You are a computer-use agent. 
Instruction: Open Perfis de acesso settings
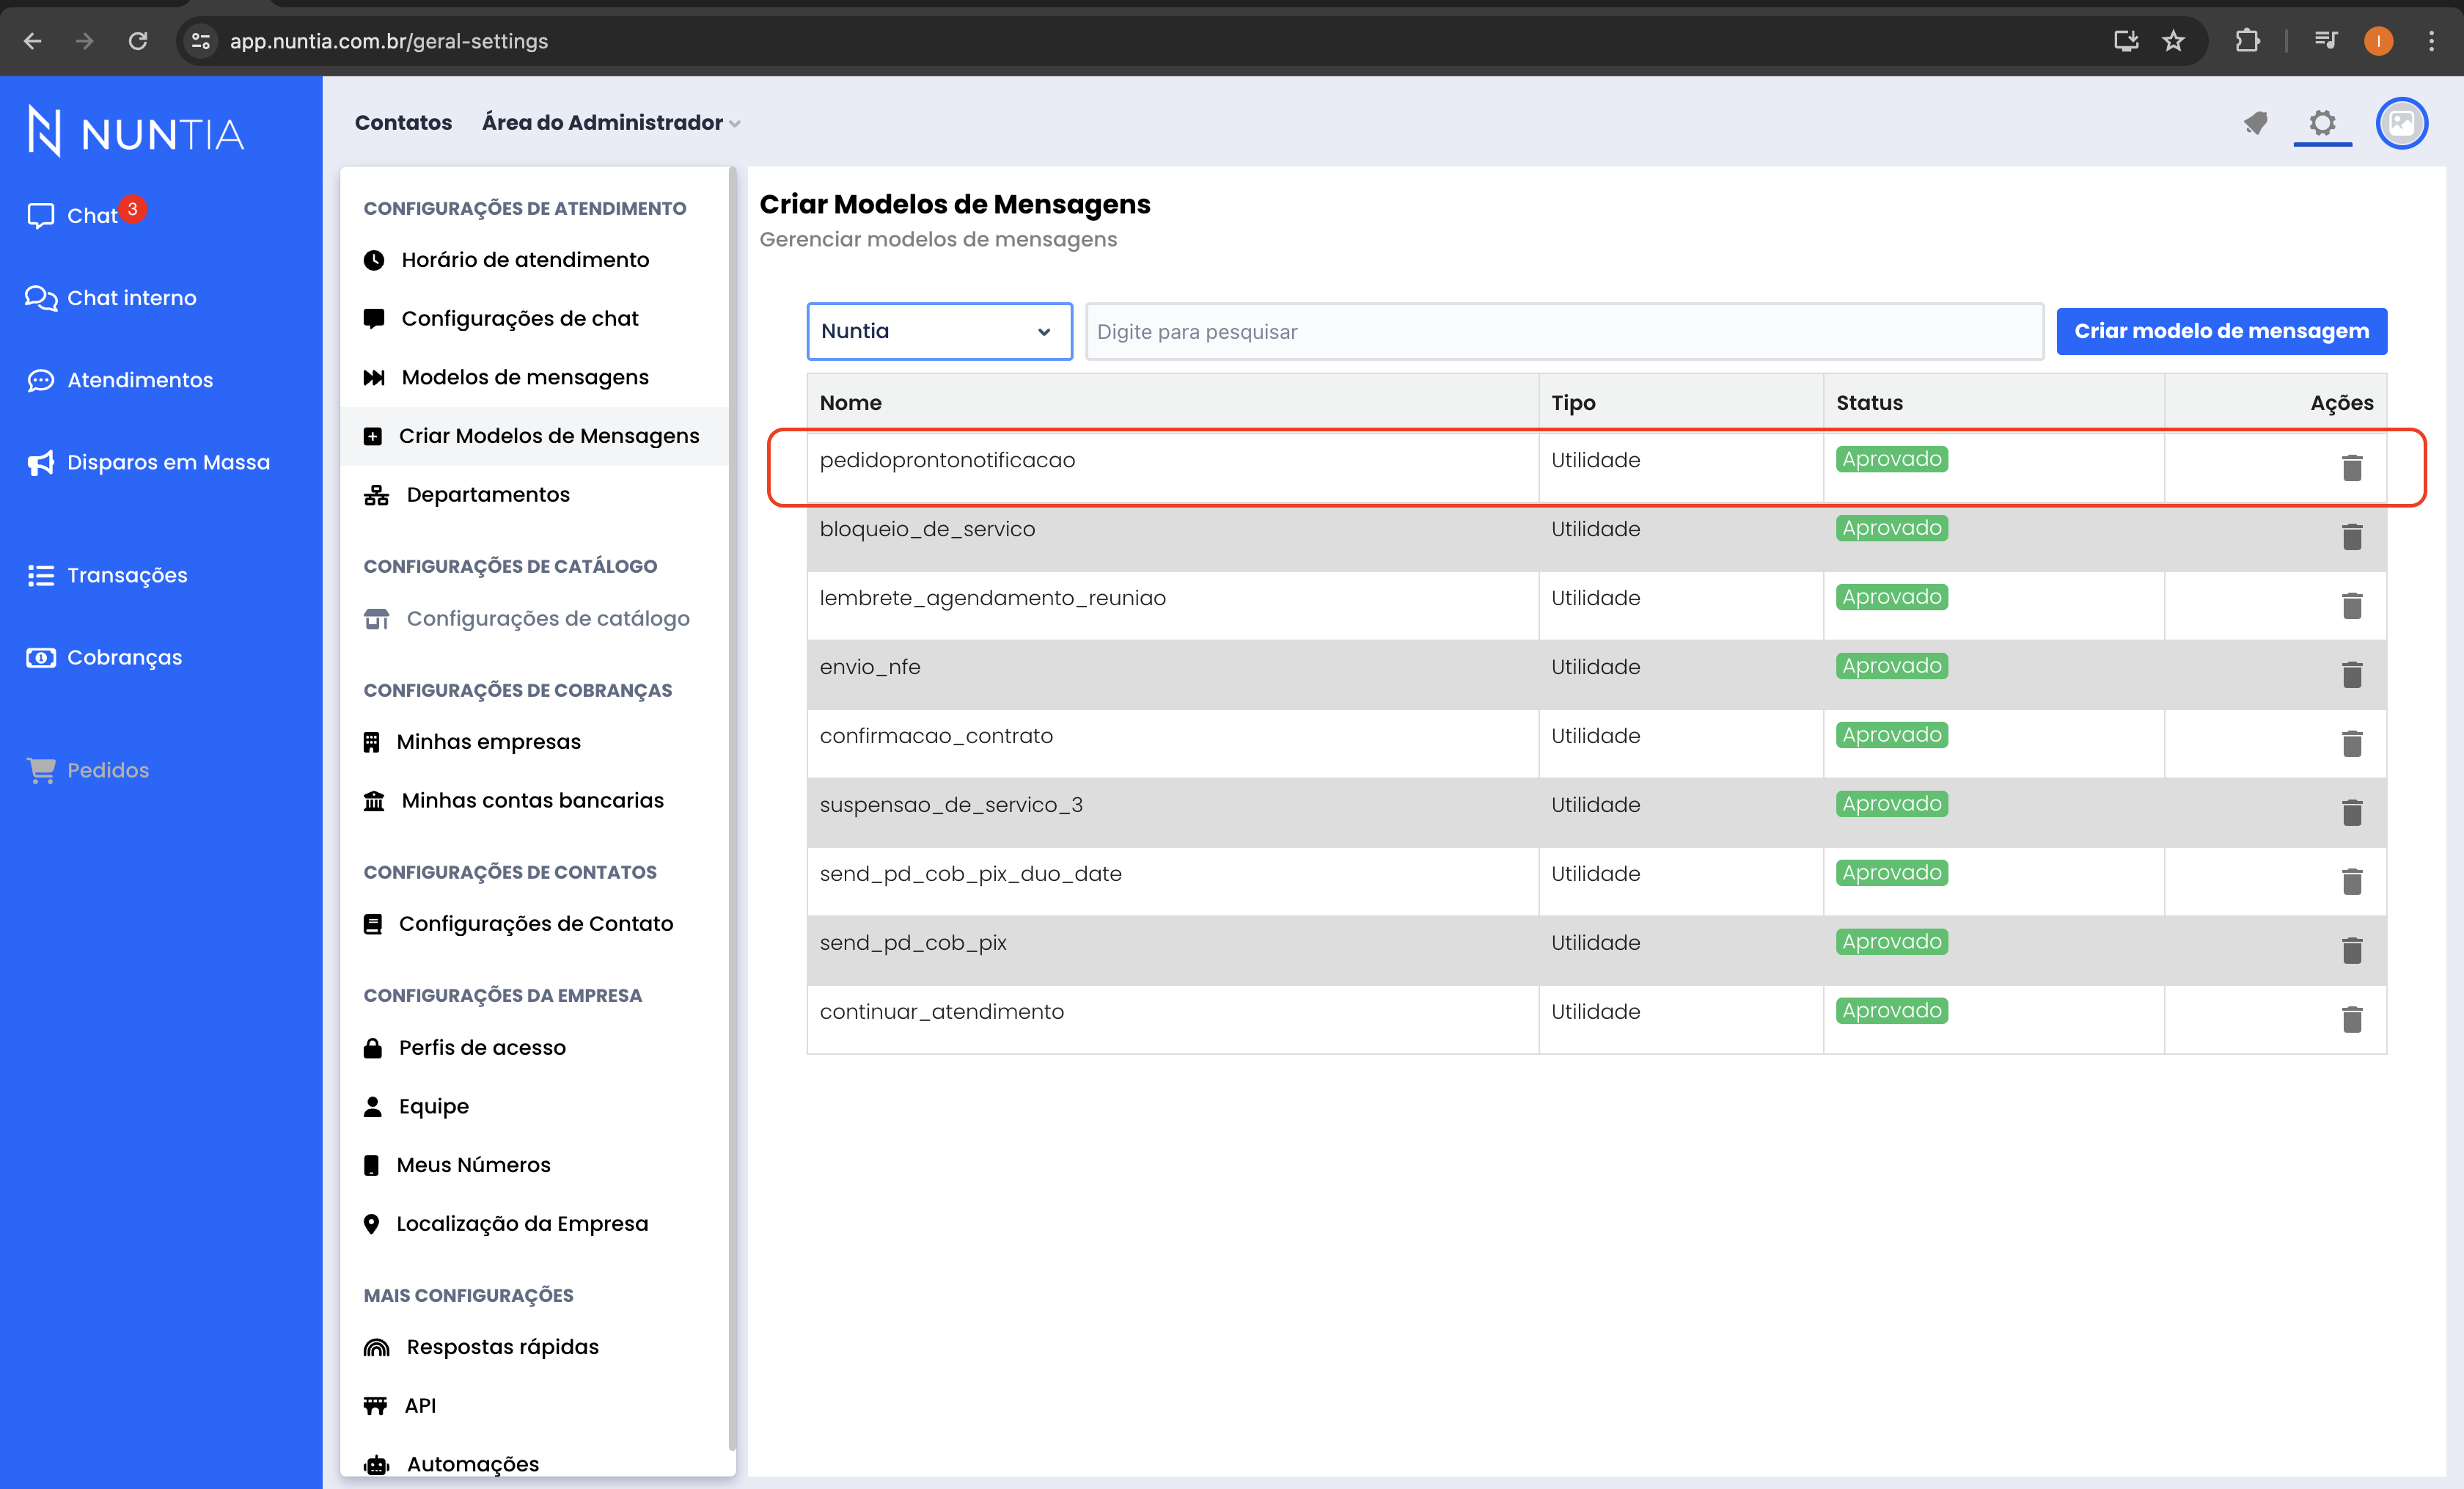464,1048
